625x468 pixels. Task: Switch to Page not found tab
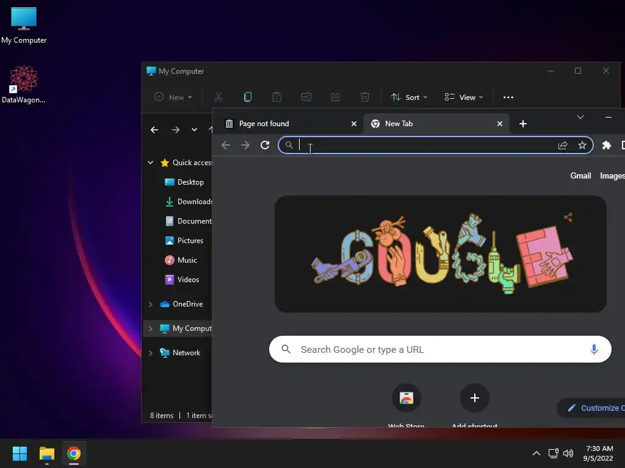pos(291,124)
